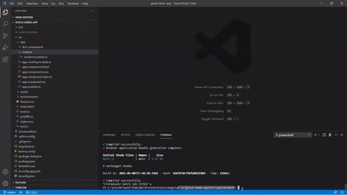Open the Manage gear icon

(x=5, y=183)
